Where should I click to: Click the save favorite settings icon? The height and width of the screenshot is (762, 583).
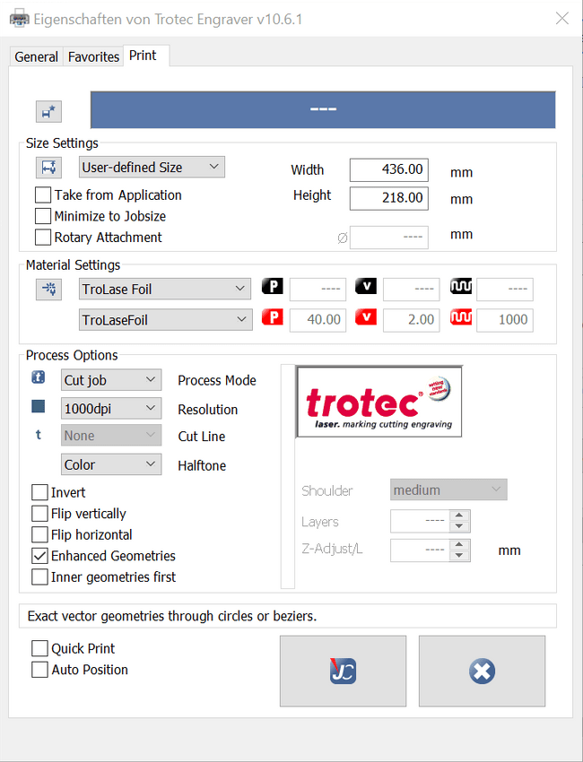[48, 111]
